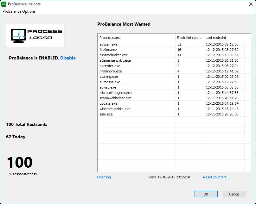Click the Reset counters link

215,177
